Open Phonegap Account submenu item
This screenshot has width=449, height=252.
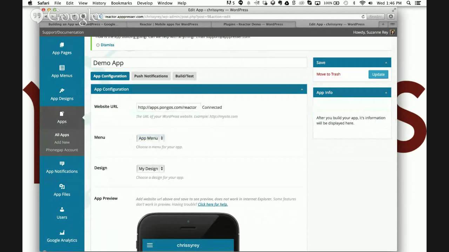[x=62, y=150]
